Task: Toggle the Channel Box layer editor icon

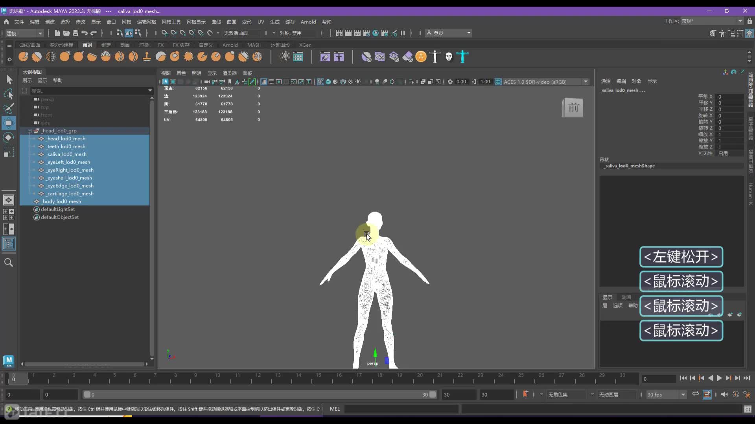Action: pos(749,33)
